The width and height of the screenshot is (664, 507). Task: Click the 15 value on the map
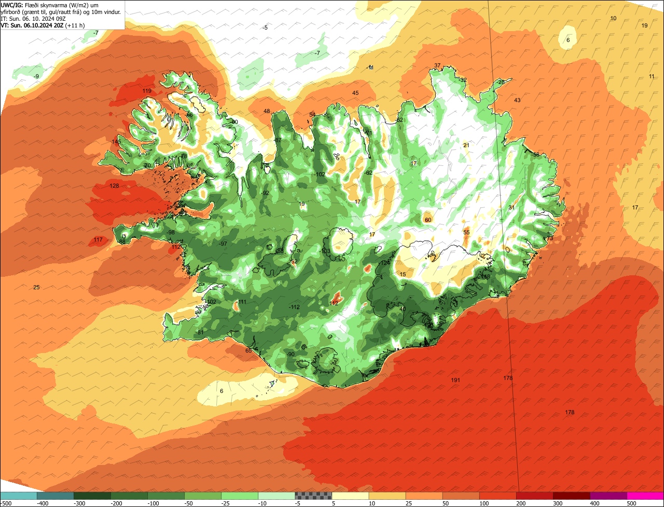(403, 274)
